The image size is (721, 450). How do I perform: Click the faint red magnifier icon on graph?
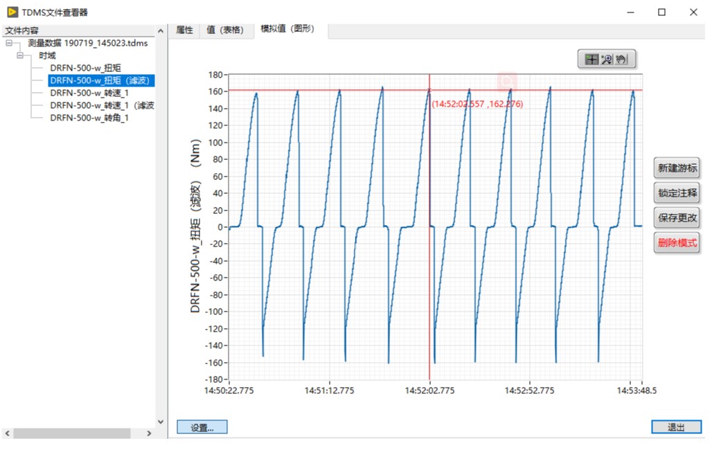click(508, 81)
